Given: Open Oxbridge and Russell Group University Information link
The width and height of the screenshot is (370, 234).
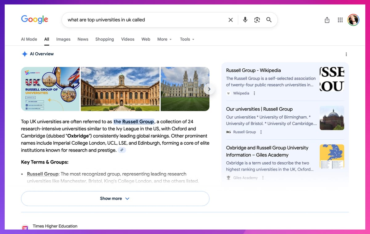Looking at the screenshot, I should [267, 151].
